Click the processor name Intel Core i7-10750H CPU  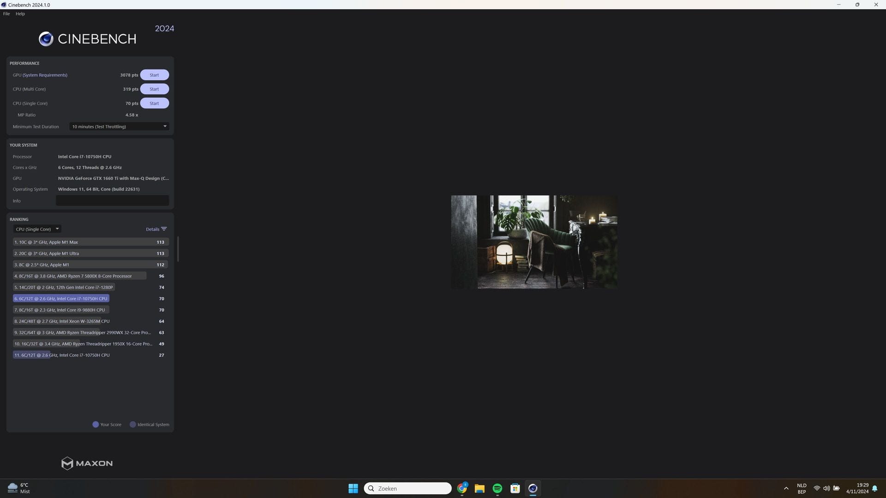coord(84,157)
